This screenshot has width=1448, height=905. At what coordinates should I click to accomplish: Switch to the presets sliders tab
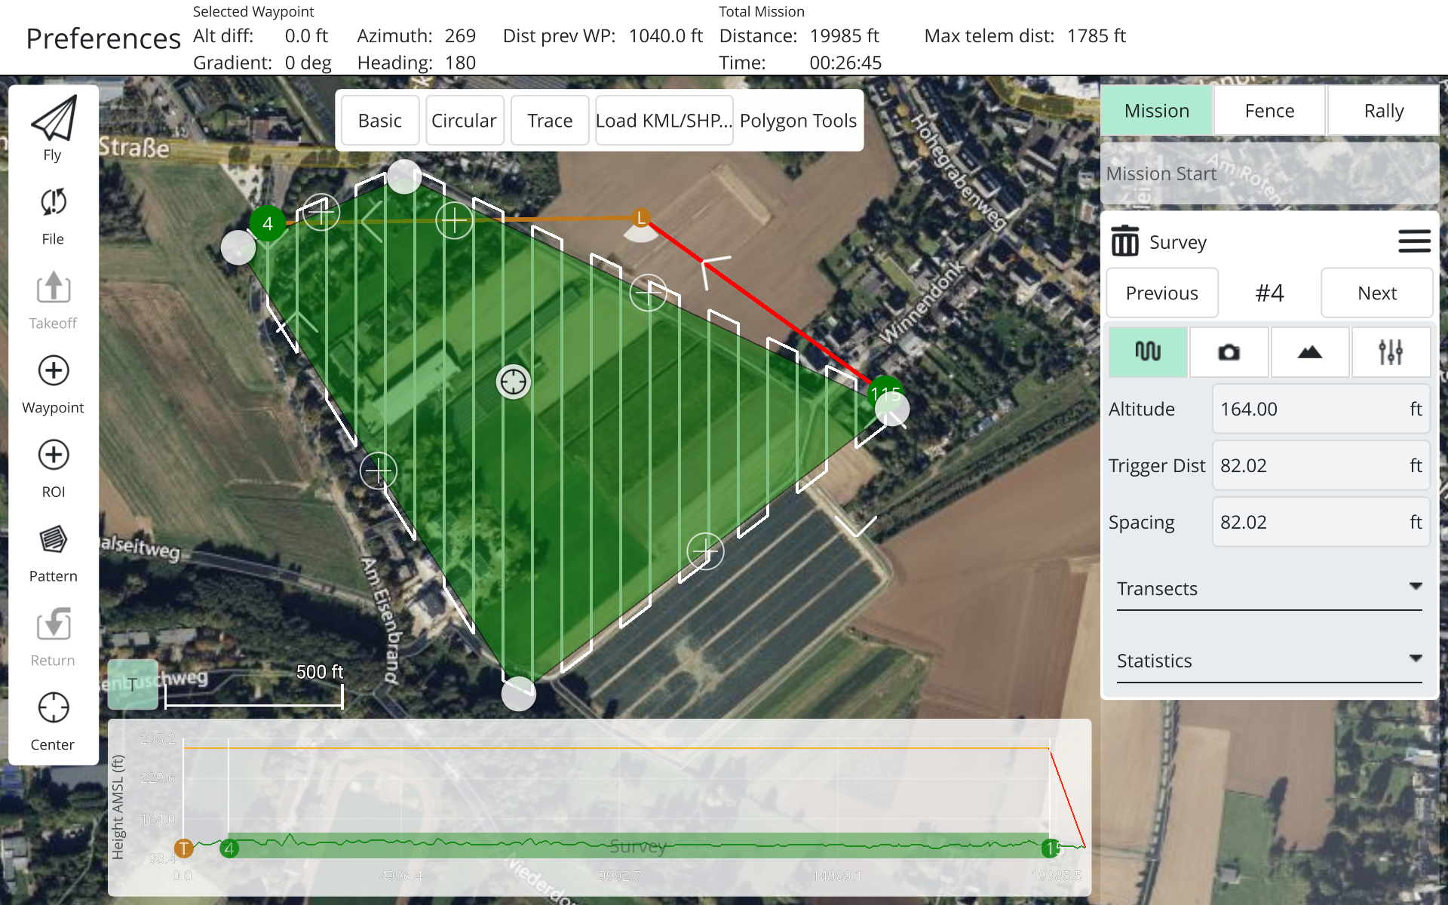tap(1391, 351)
